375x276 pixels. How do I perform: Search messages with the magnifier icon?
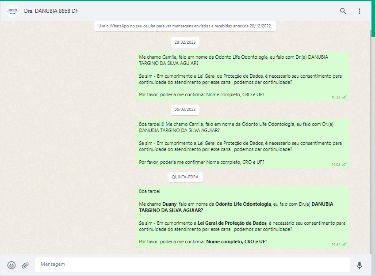343,11
